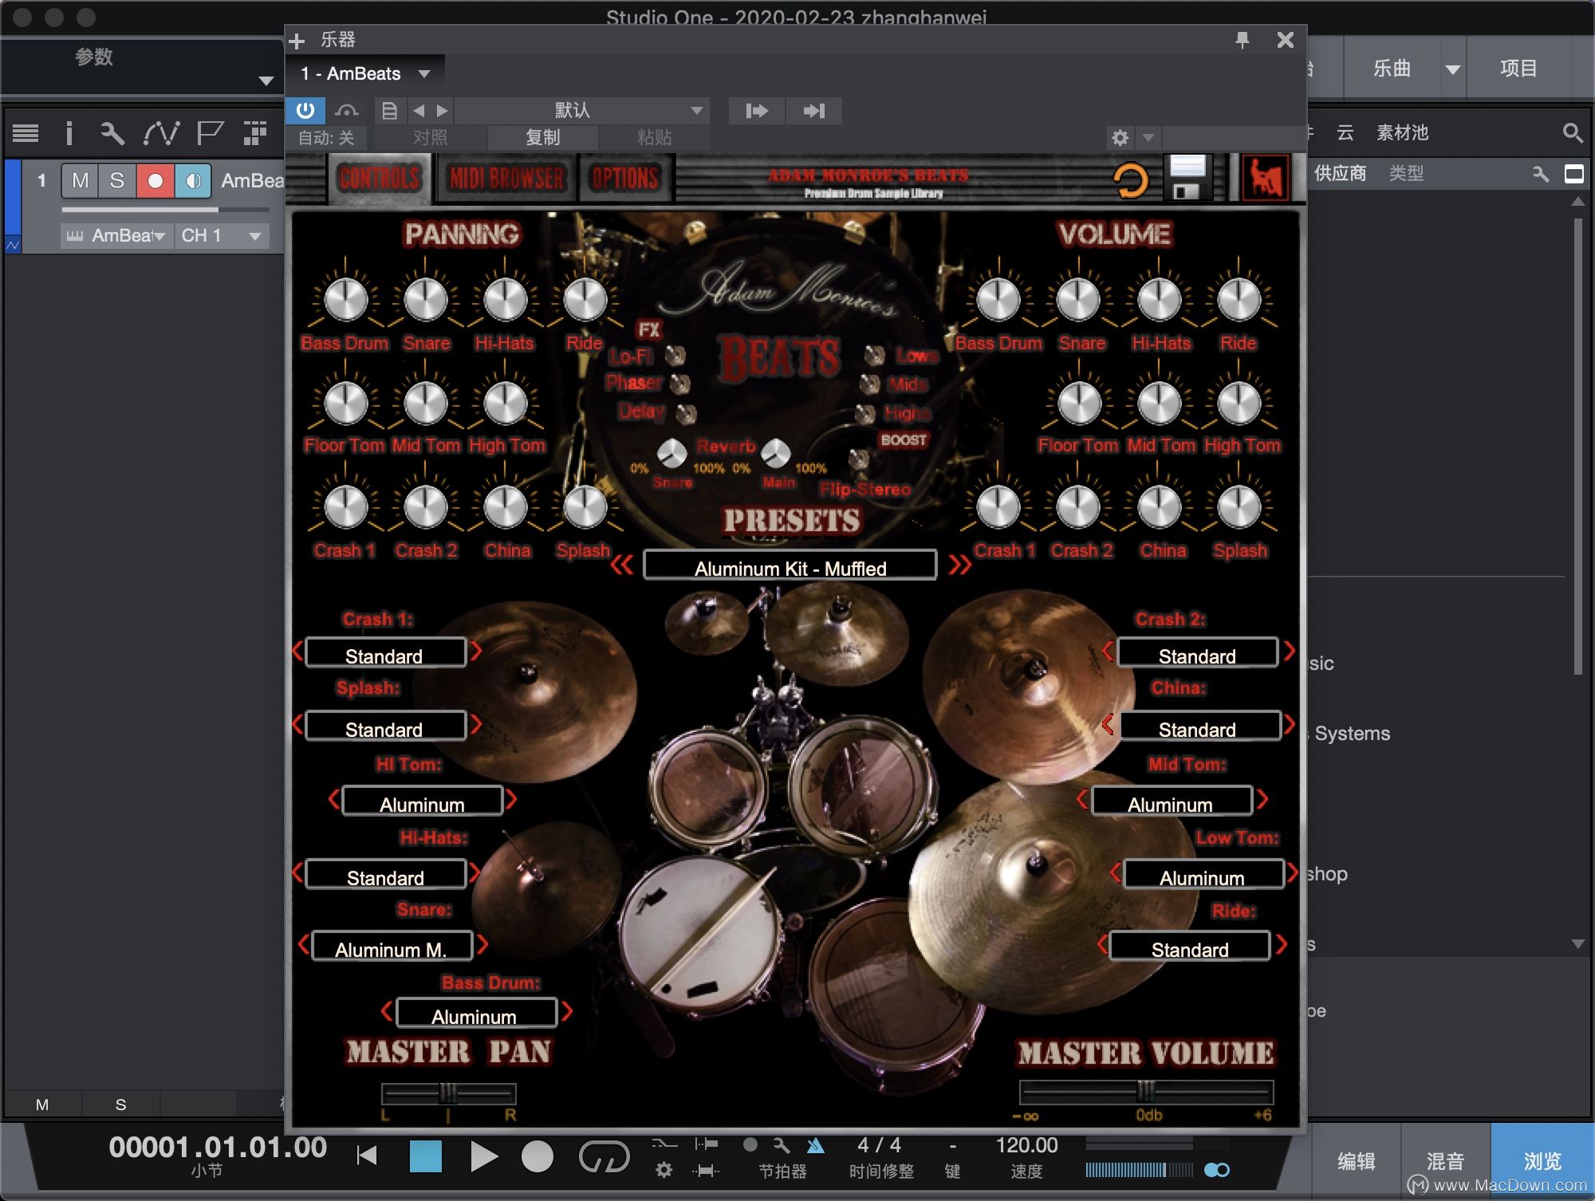Image resolution: width=1595 pixels, height=1201 pixels.
Task: Toggle monitor button on AmBeats track
Action: pos(192,181)
